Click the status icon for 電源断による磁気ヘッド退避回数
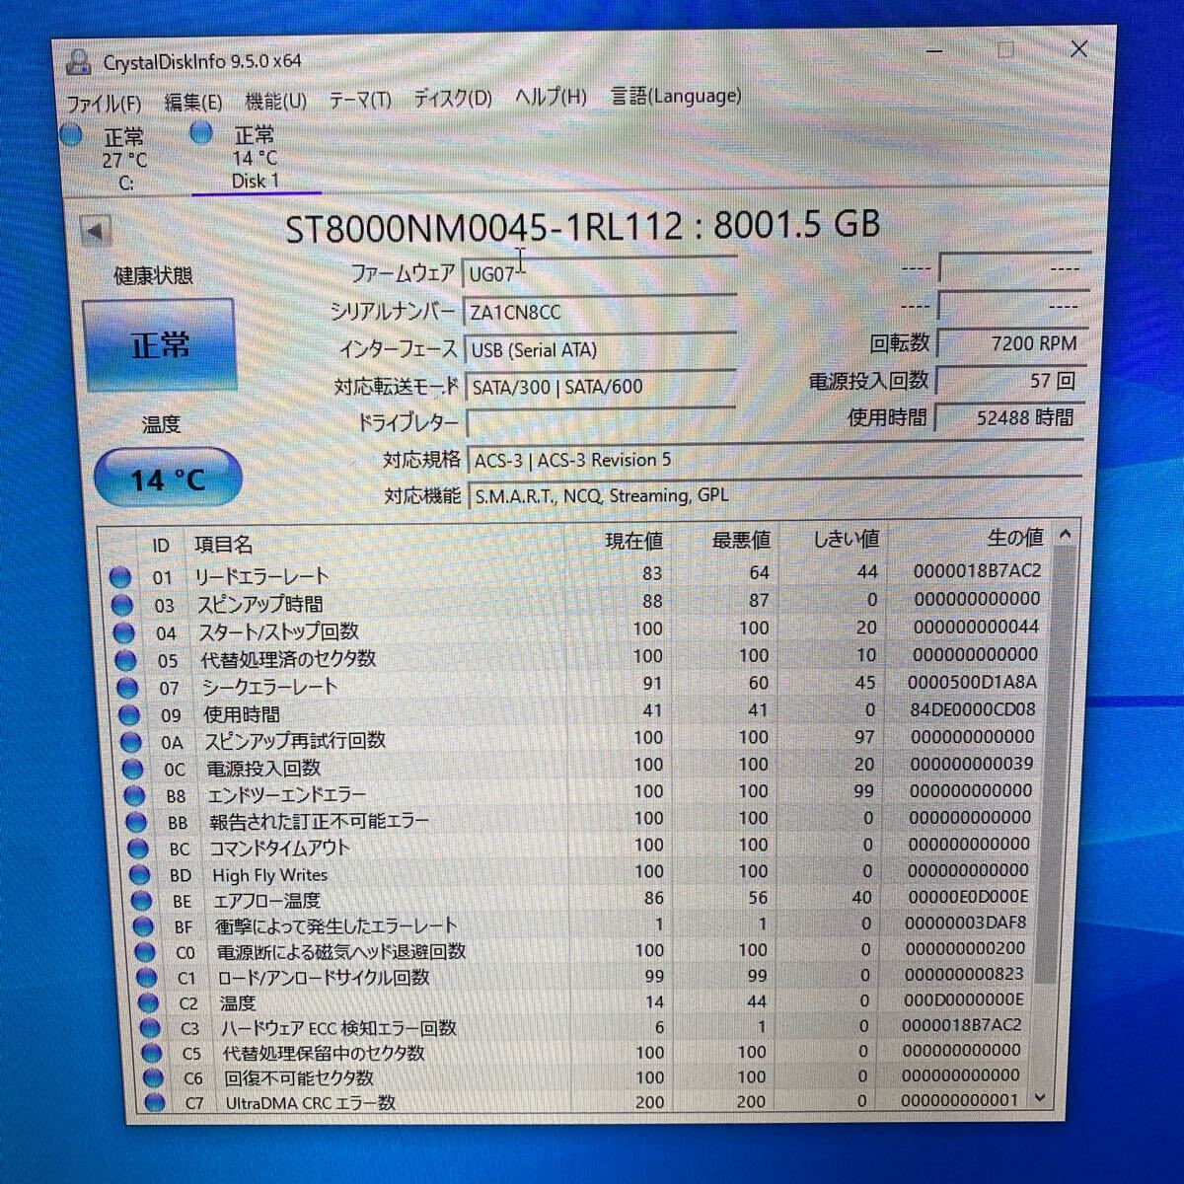 [x=145, y=953]
